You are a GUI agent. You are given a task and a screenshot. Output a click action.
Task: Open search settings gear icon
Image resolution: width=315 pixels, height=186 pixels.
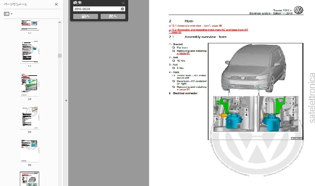[x=122, y=9]
